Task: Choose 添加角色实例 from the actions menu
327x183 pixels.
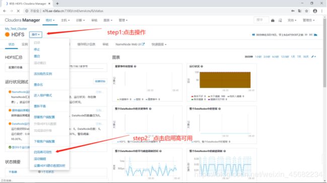Action: pyautogui.click(x=43, y=74)
